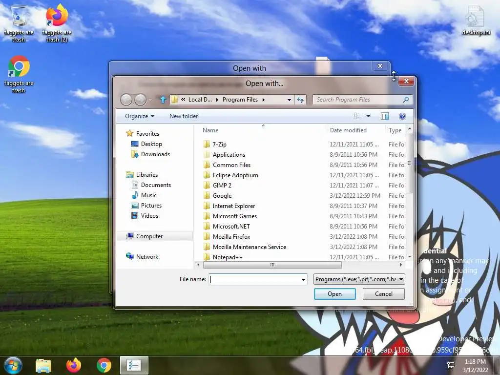The image size is (500, 375).
Task: Click the checklist app taskbar button
Action: (134, 365)
